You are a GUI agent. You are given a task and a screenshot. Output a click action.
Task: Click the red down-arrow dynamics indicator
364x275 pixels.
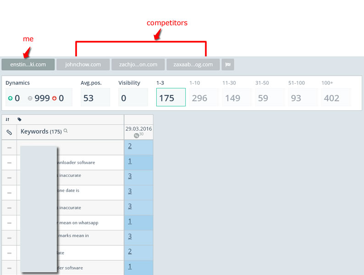pos(54,98)
